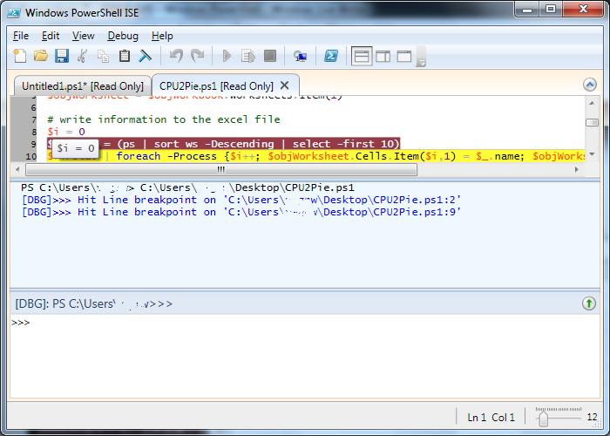
Task: Start PowerShell.exe from the blue console icon
Action: point(331,56)
